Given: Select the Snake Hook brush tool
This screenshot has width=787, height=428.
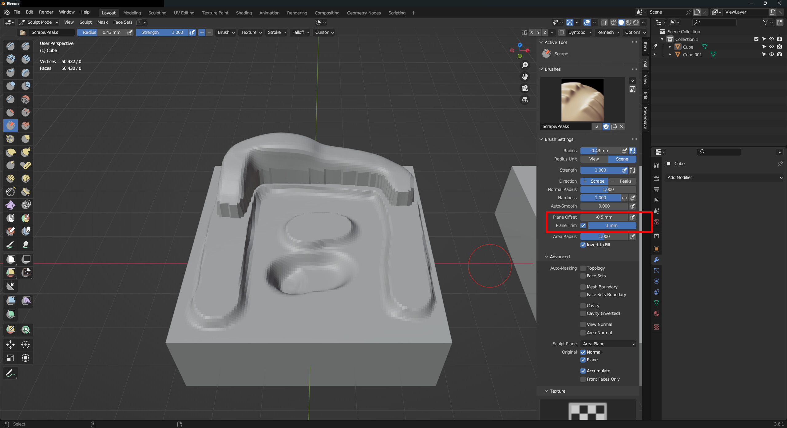Looking at the screenshot, I should 26,152.
